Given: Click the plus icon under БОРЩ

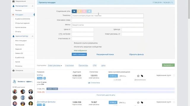Looking at the screenshot, I should [45, 78].
